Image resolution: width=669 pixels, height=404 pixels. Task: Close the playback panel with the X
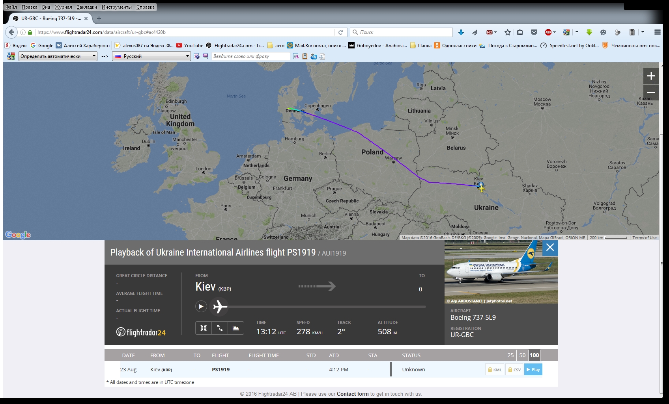550,248
